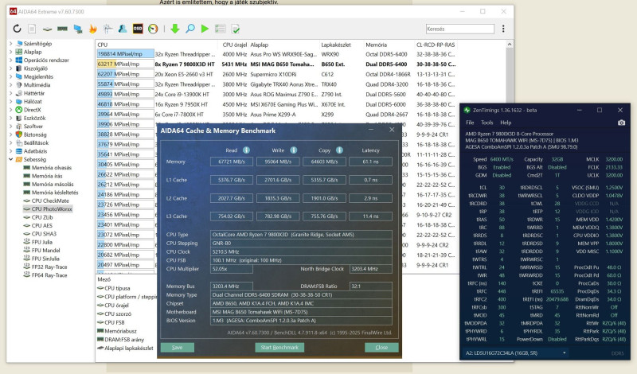Expand the Operációs rendszer tree node
Viewport: 637px width, 374px height.
point(11,60)
